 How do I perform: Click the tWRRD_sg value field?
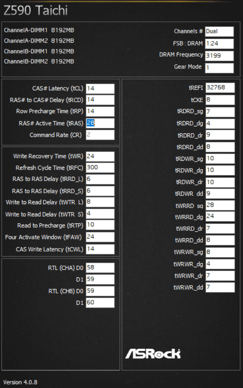pos(220,205)
